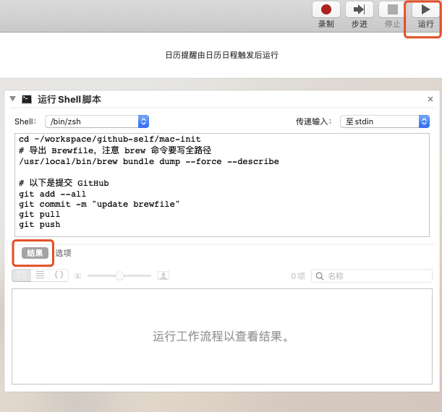Remove the Shell script action with X
The image size is (442, 412).
click(x=430, y=99)
